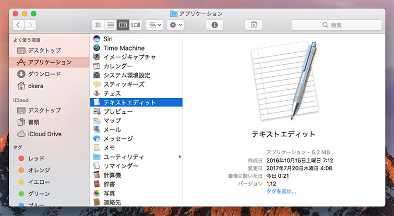Select the イエロー tag
This screenshot has height=216, width=394.
(x=49, y=182)
